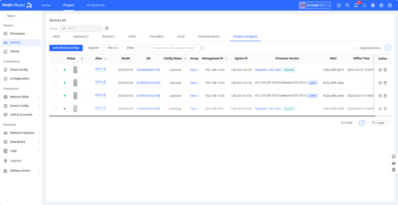Click reboot icon in EST2 row
The width and height of the screenshot is (398, 205).
click(380, 109)
